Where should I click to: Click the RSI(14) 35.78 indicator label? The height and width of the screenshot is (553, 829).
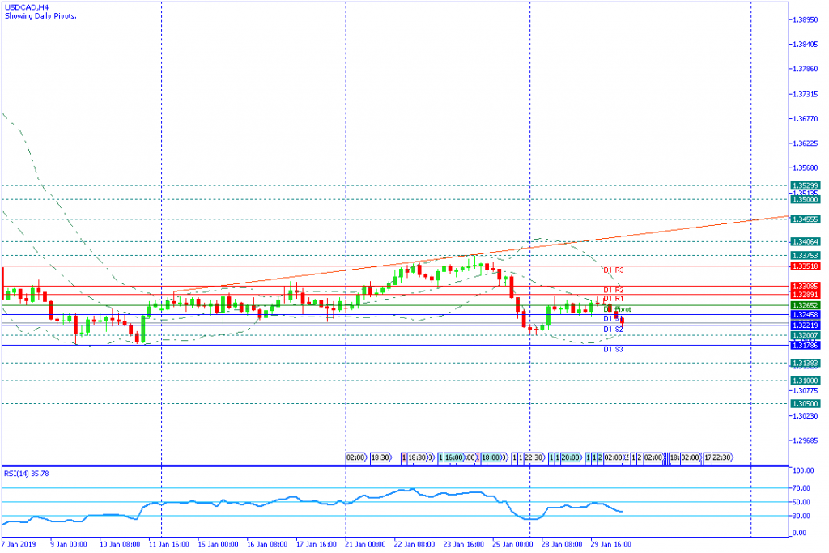[x=27, y=476]
